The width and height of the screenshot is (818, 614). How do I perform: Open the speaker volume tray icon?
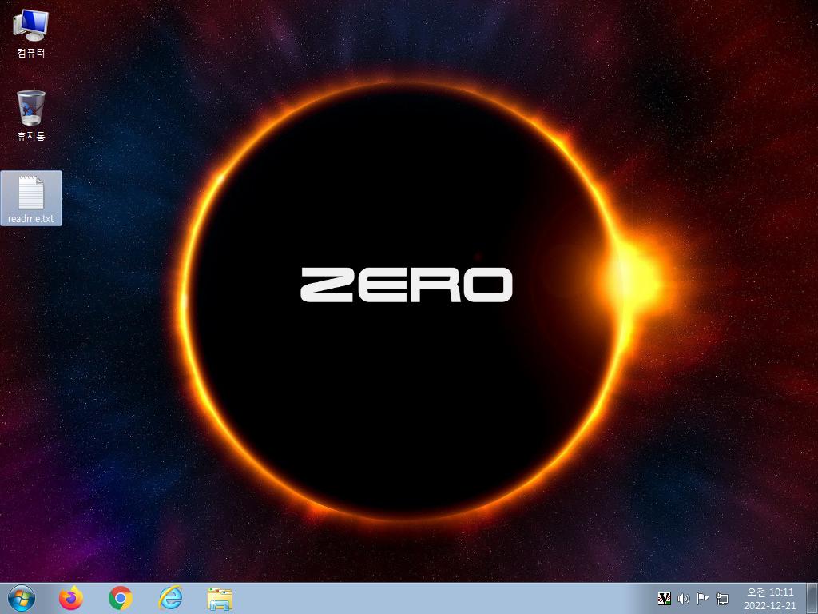click(x=684, y=598)
